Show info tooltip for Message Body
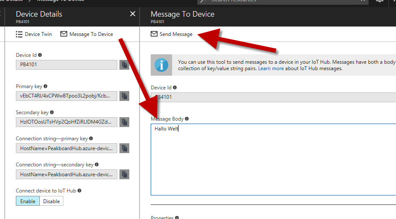 coord(187,119)
